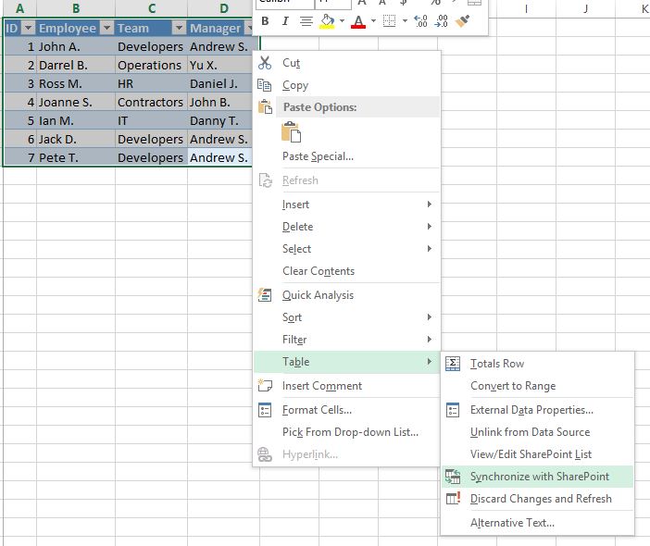Click the Paste Options clipboard icon
This screenshot has width=650, height=546.
click(265, 107)
